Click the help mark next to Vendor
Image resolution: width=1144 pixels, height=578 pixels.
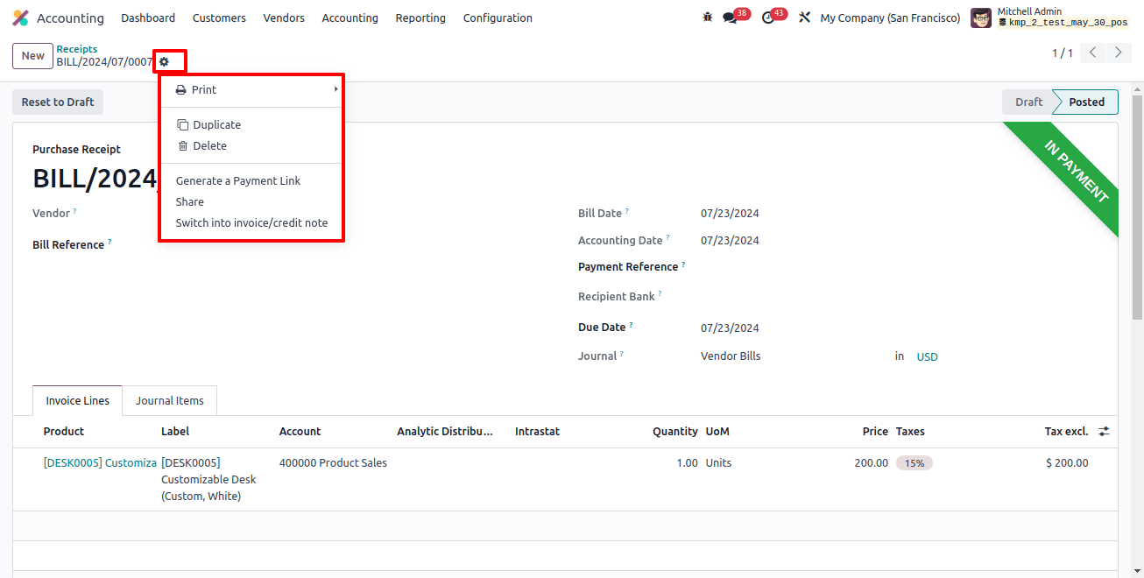pyautogui.click(x=74, y=211)
